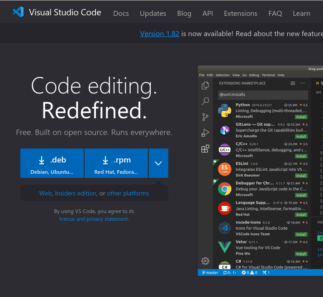323x297 pixels.
Task: Click the clear extensions list icon
Action: [293, 83]
